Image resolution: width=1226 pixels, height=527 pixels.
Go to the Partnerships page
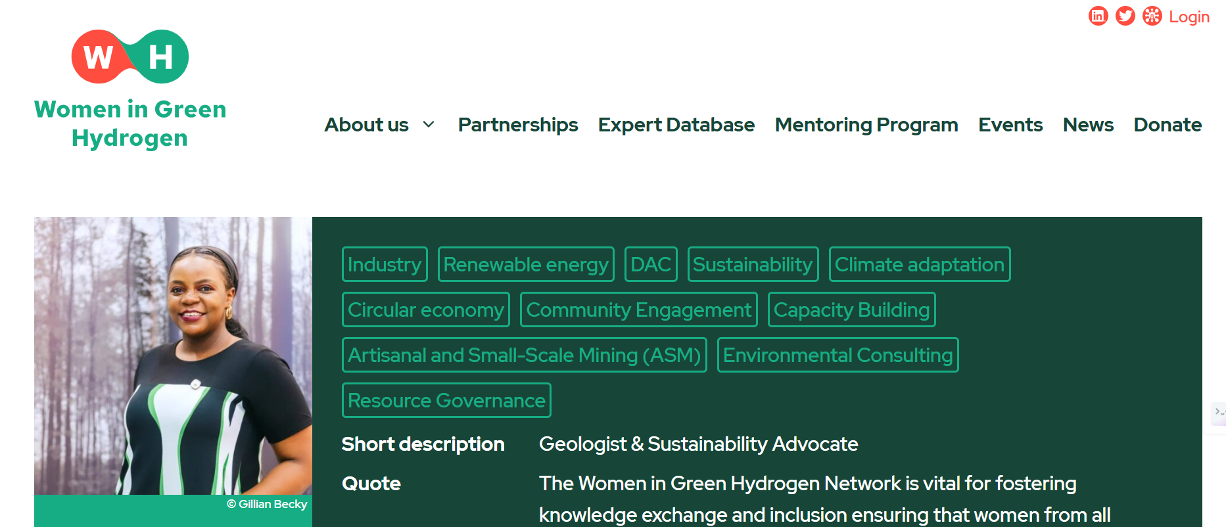518,125
